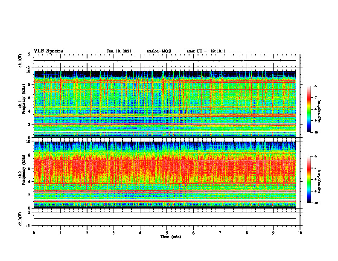This screenshot has width=338, height=261.
Task: Click the "VLF Spectra" title text
Action: point(48,51)
